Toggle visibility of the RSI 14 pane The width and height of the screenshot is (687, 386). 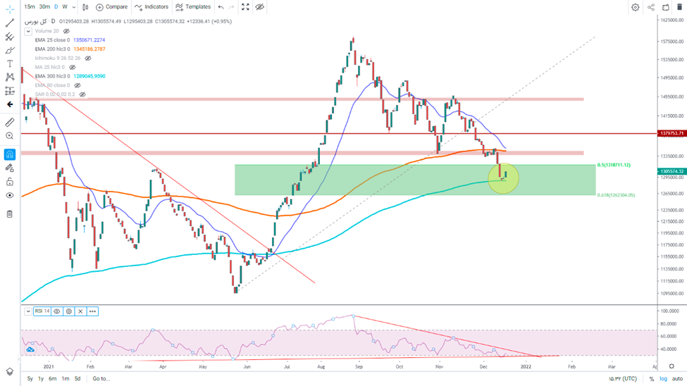point(57,311)
